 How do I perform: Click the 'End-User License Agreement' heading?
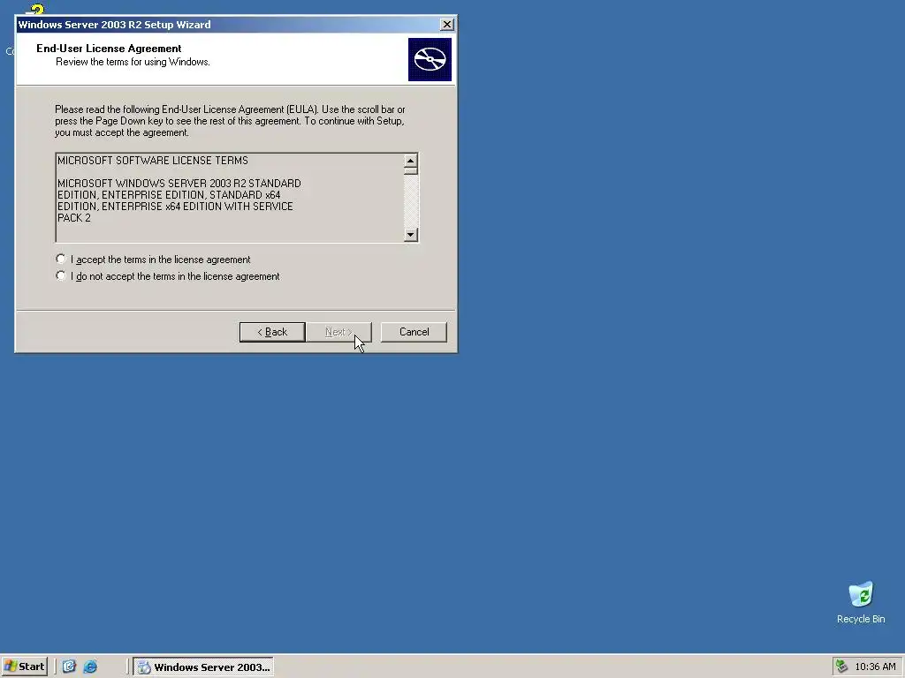109,49
